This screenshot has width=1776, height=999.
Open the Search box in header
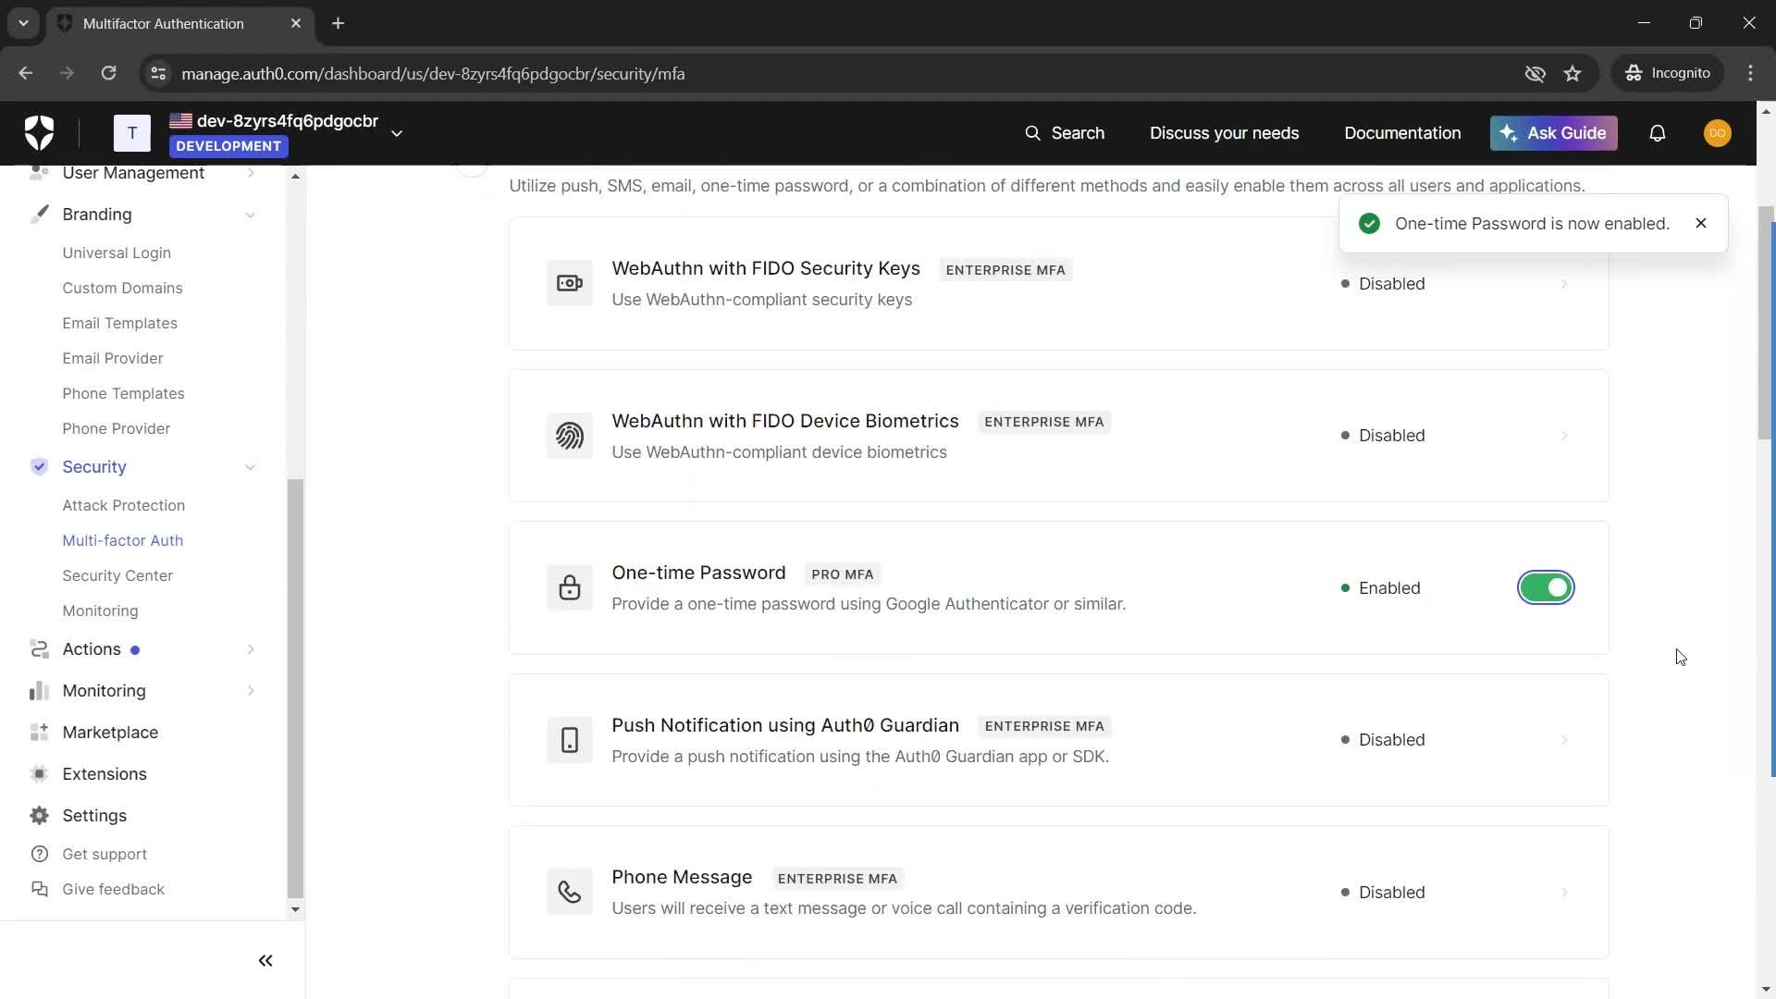(1065, 133)
